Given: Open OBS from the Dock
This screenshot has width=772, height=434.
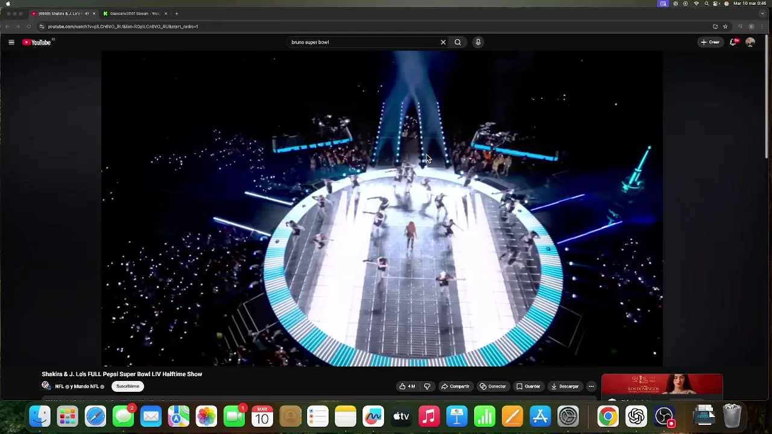Looking at the screenshot, I should click(x=664, y=417).
